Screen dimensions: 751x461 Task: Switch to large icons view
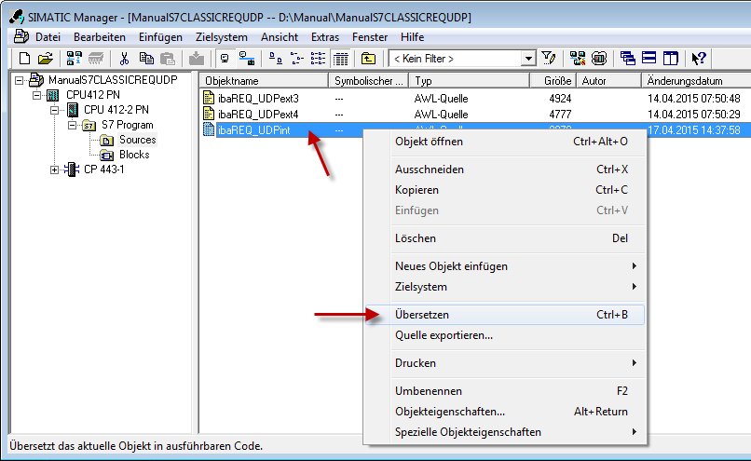coord(276,59)
